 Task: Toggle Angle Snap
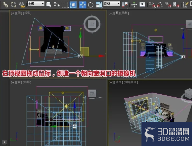160,4
